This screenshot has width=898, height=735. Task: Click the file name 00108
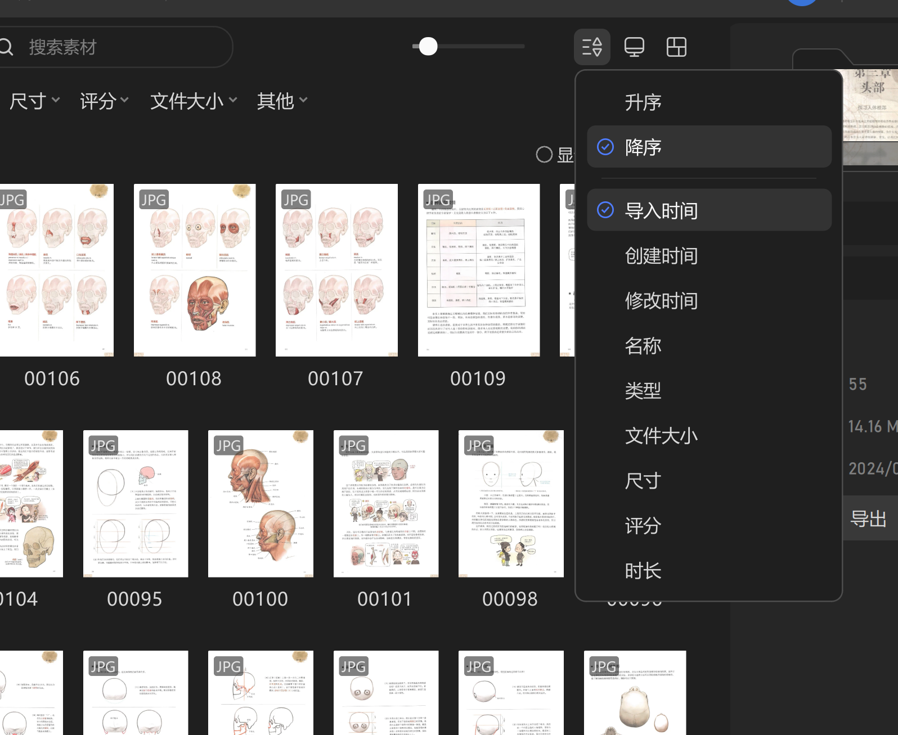tap(194, 378)
